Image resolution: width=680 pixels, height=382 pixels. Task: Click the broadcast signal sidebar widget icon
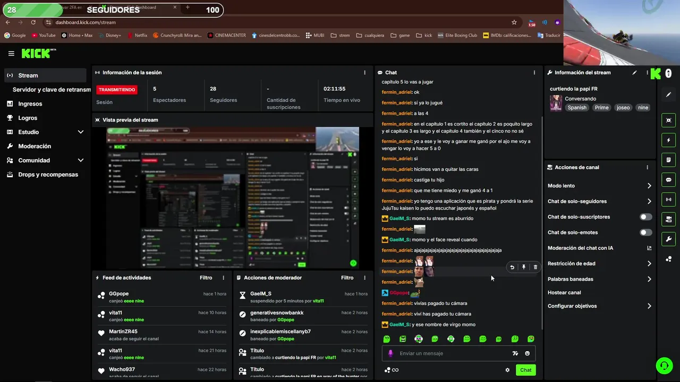[668, 199]
